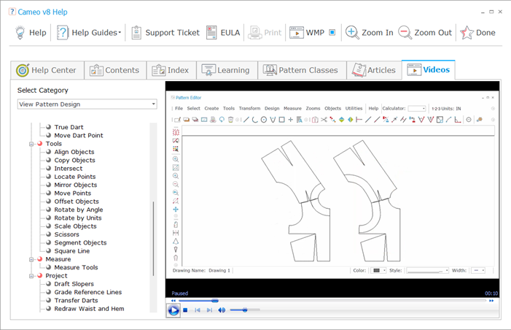
Task: Switch to the Help Center tab
Action: 47,70
